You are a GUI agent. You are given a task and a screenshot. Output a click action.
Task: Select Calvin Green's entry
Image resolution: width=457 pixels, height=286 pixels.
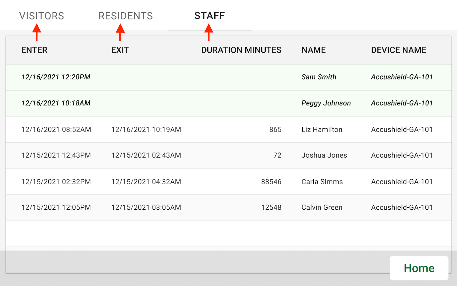coord(322,208)
